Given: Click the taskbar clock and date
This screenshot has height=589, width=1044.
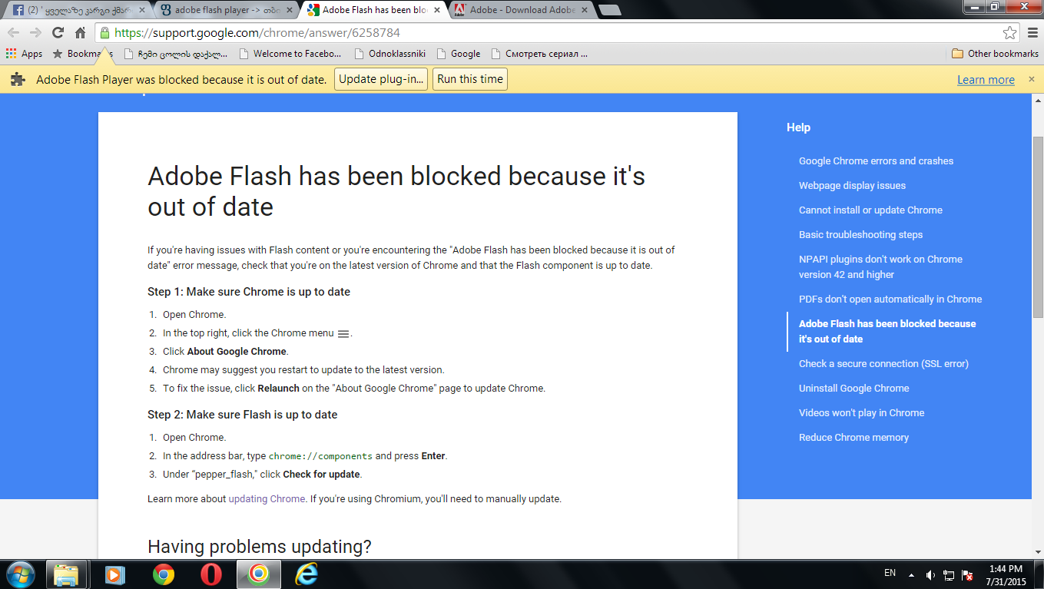Looking at the screenshot, I should (x=1005, y=575).
